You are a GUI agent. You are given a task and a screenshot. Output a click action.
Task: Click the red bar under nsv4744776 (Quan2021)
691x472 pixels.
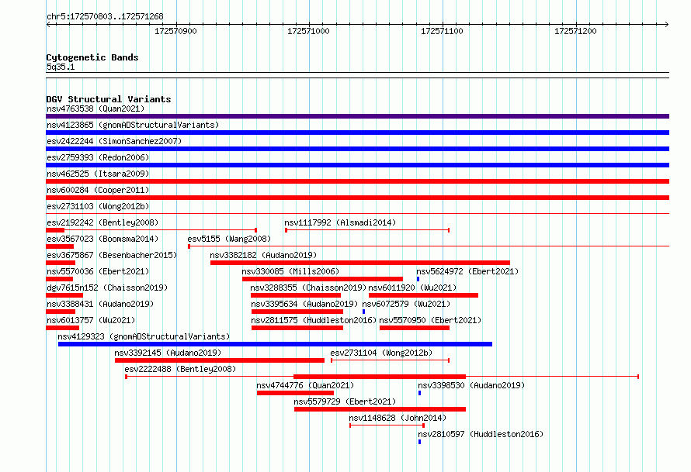tap(295, 393)
